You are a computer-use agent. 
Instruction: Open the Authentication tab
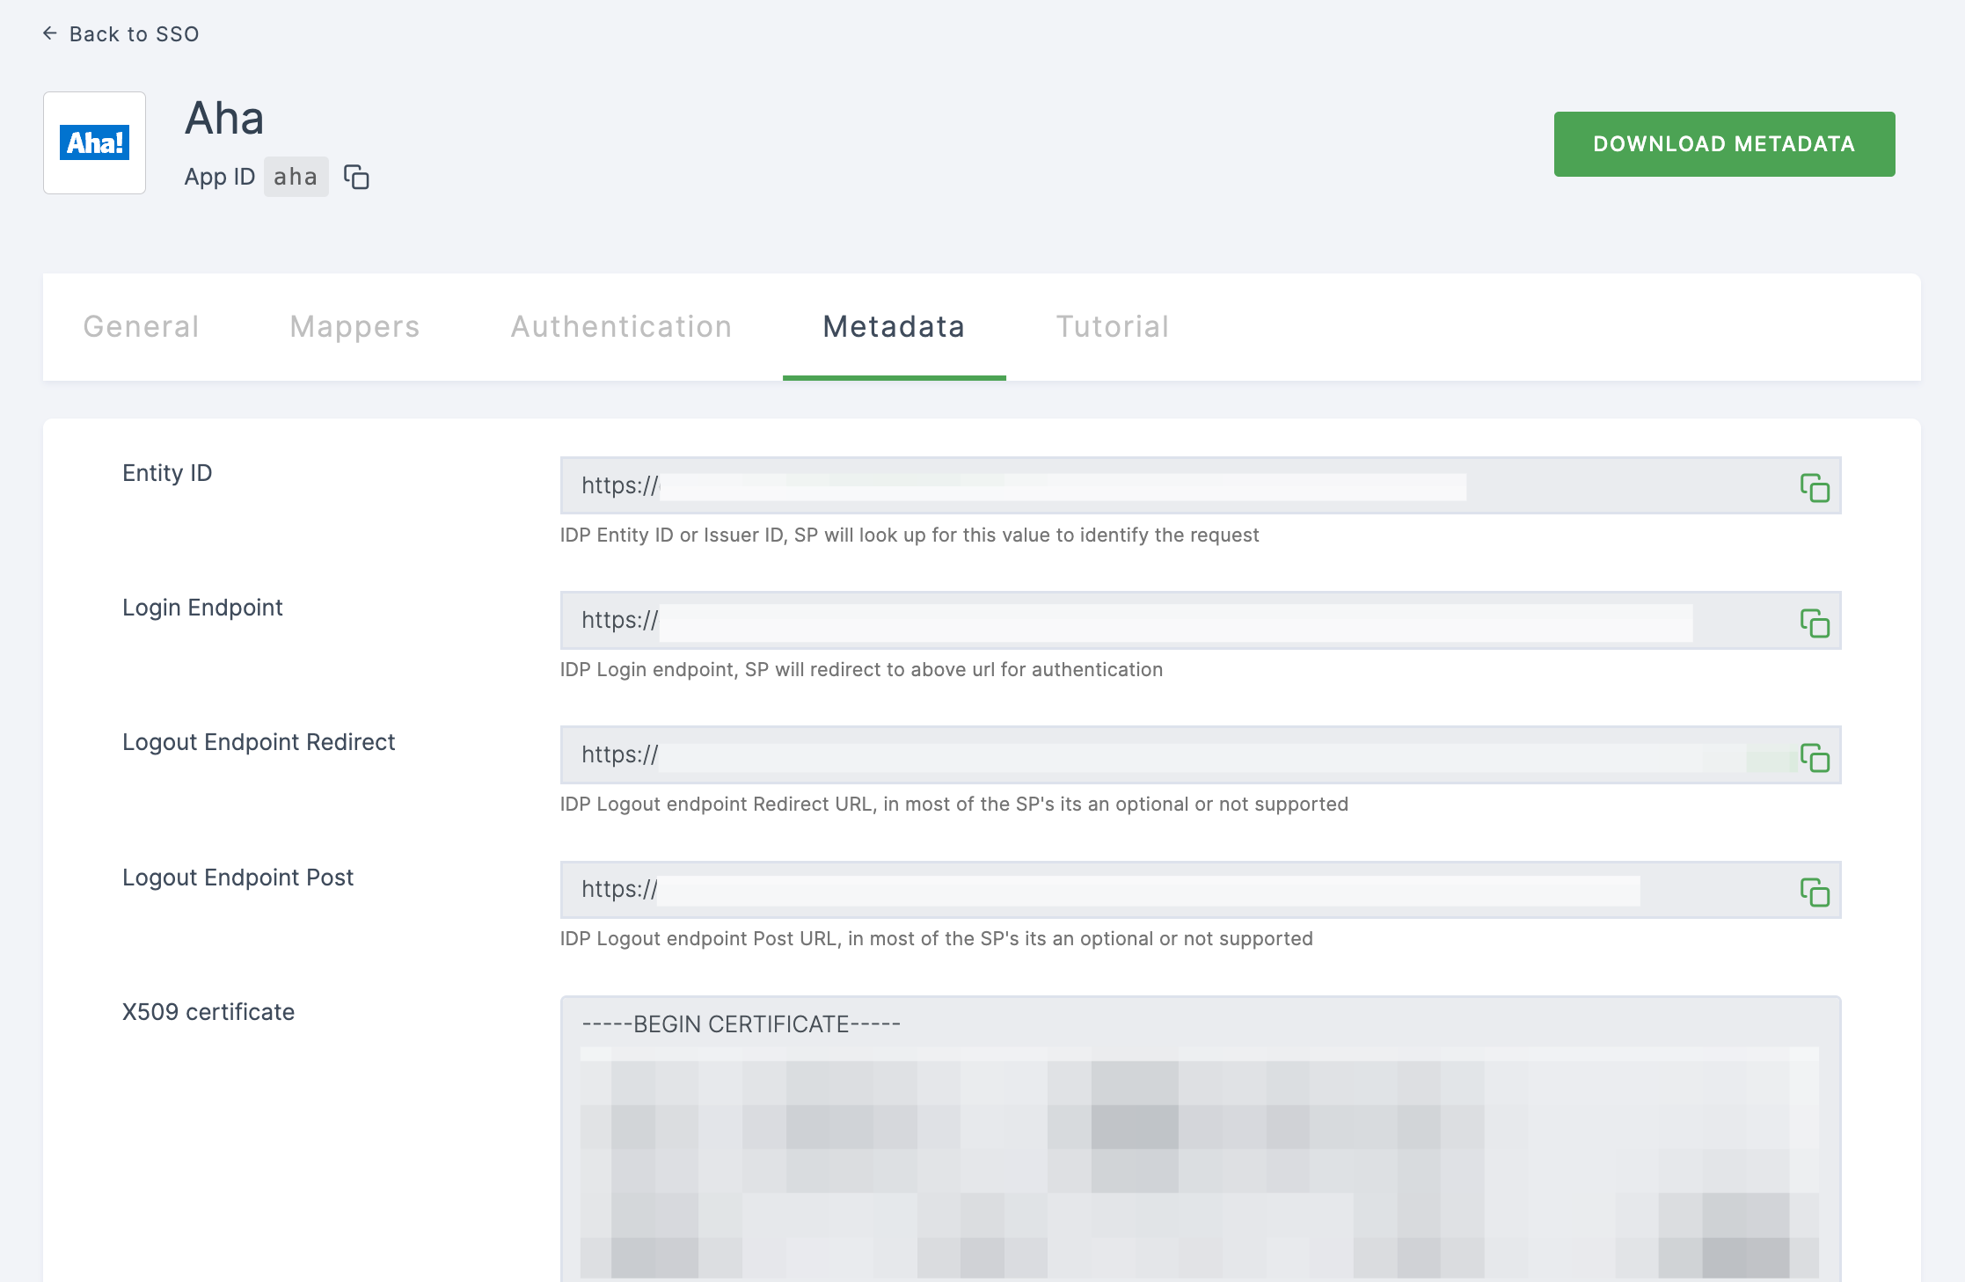621,326
